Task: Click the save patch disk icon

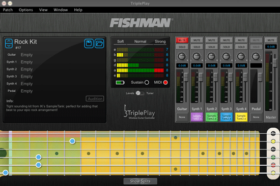Action: point(89,44)
